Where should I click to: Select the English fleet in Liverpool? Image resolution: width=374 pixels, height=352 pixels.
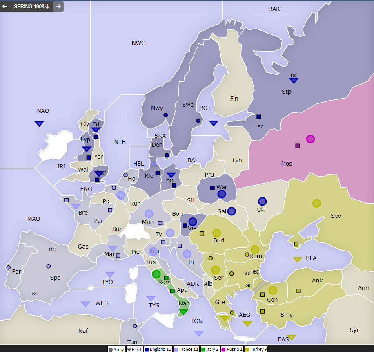tap(87, 149)
